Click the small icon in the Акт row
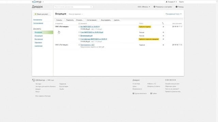The image size is (218, 122). [163, 26]
